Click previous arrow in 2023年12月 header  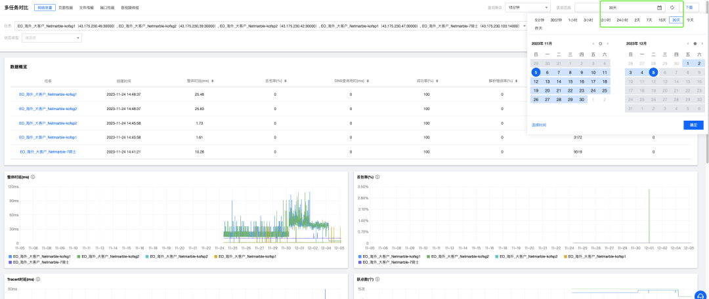click(688, 44)
